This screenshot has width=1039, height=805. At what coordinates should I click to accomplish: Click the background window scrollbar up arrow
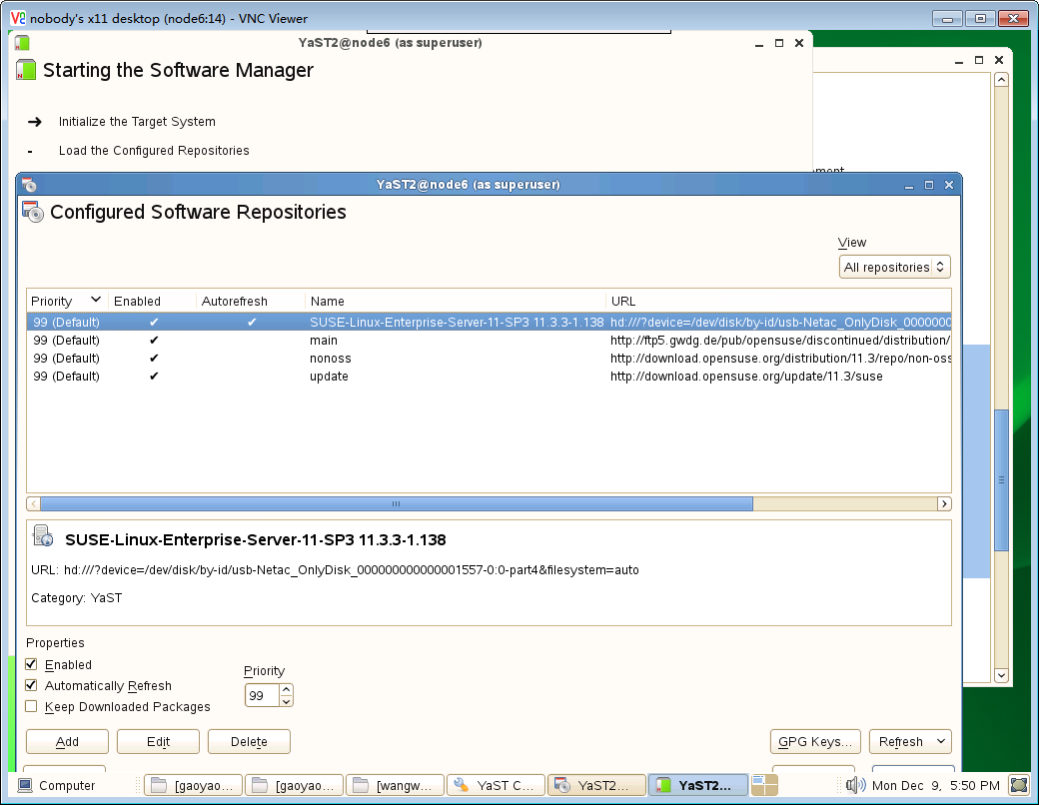click(x=1001, y=80)
